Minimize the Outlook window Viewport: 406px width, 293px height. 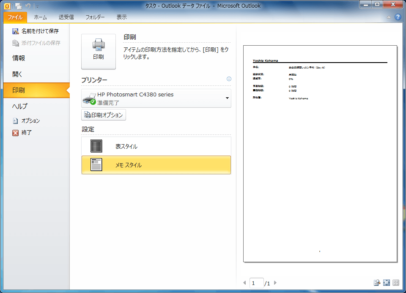coord(366,4)
